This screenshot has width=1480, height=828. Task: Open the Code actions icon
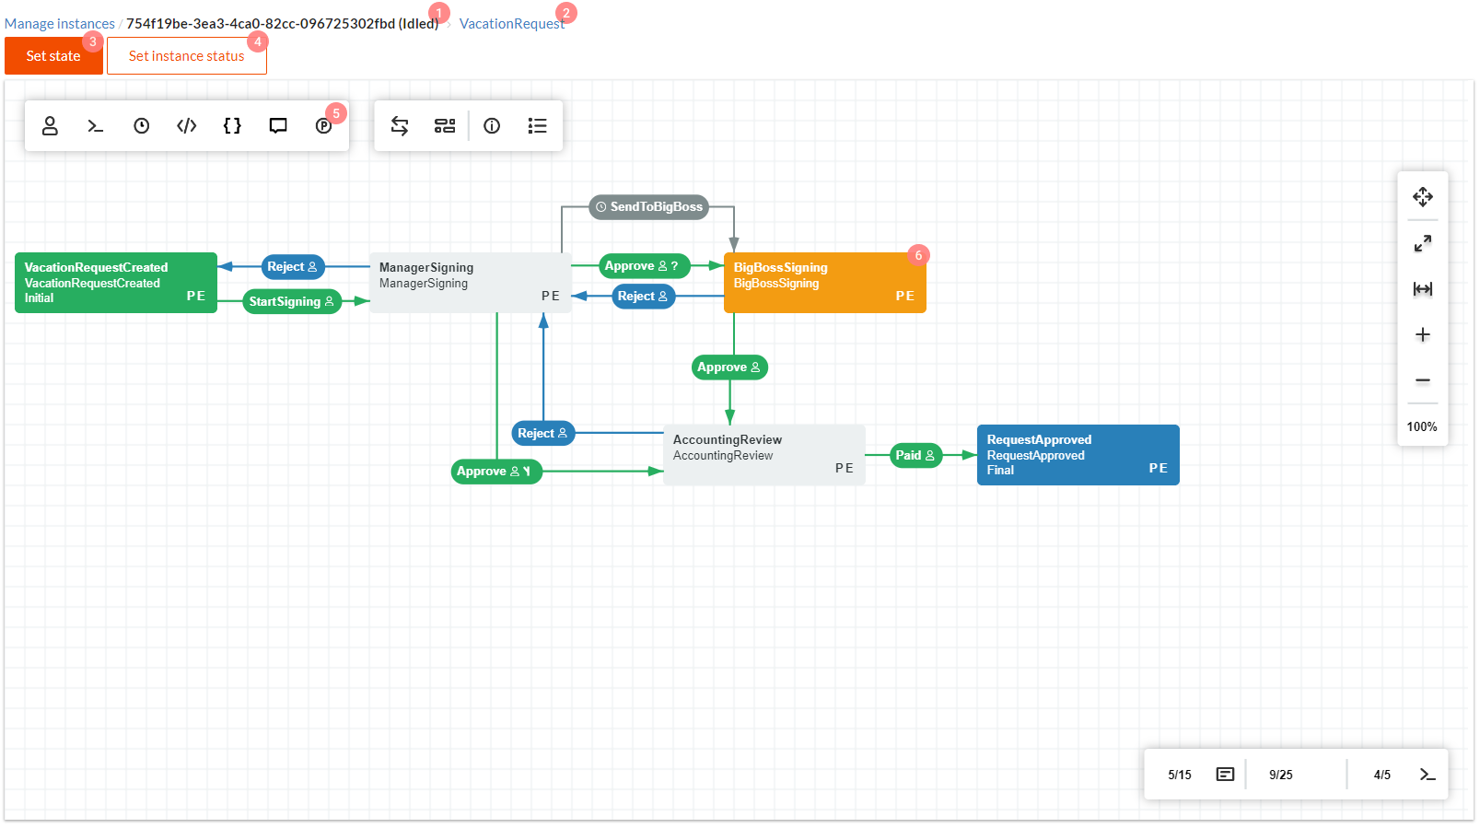[x=187, y=126]
